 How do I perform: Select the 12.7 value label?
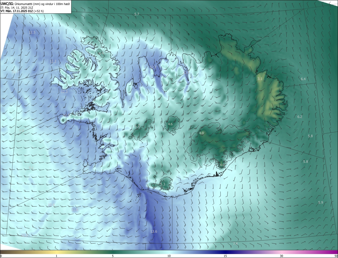coord(153,67)
